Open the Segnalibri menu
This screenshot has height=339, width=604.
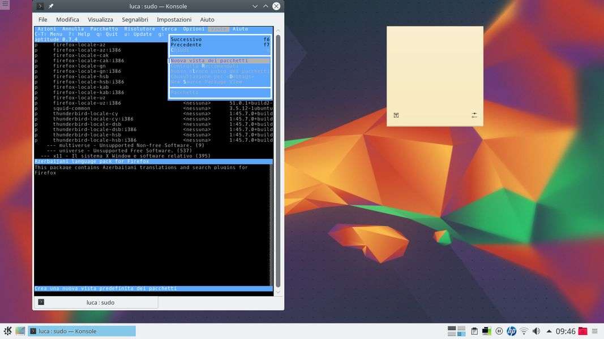click(135, 20)
